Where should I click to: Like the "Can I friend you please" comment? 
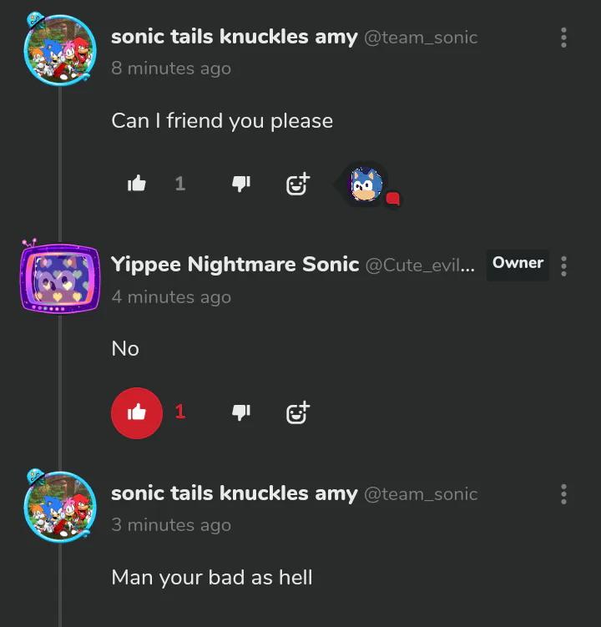(x=137, y=184)
